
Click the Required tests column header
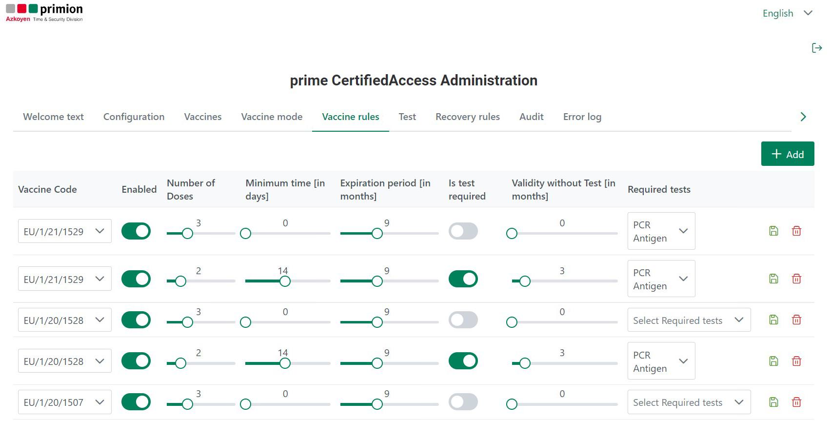(659, 189)
